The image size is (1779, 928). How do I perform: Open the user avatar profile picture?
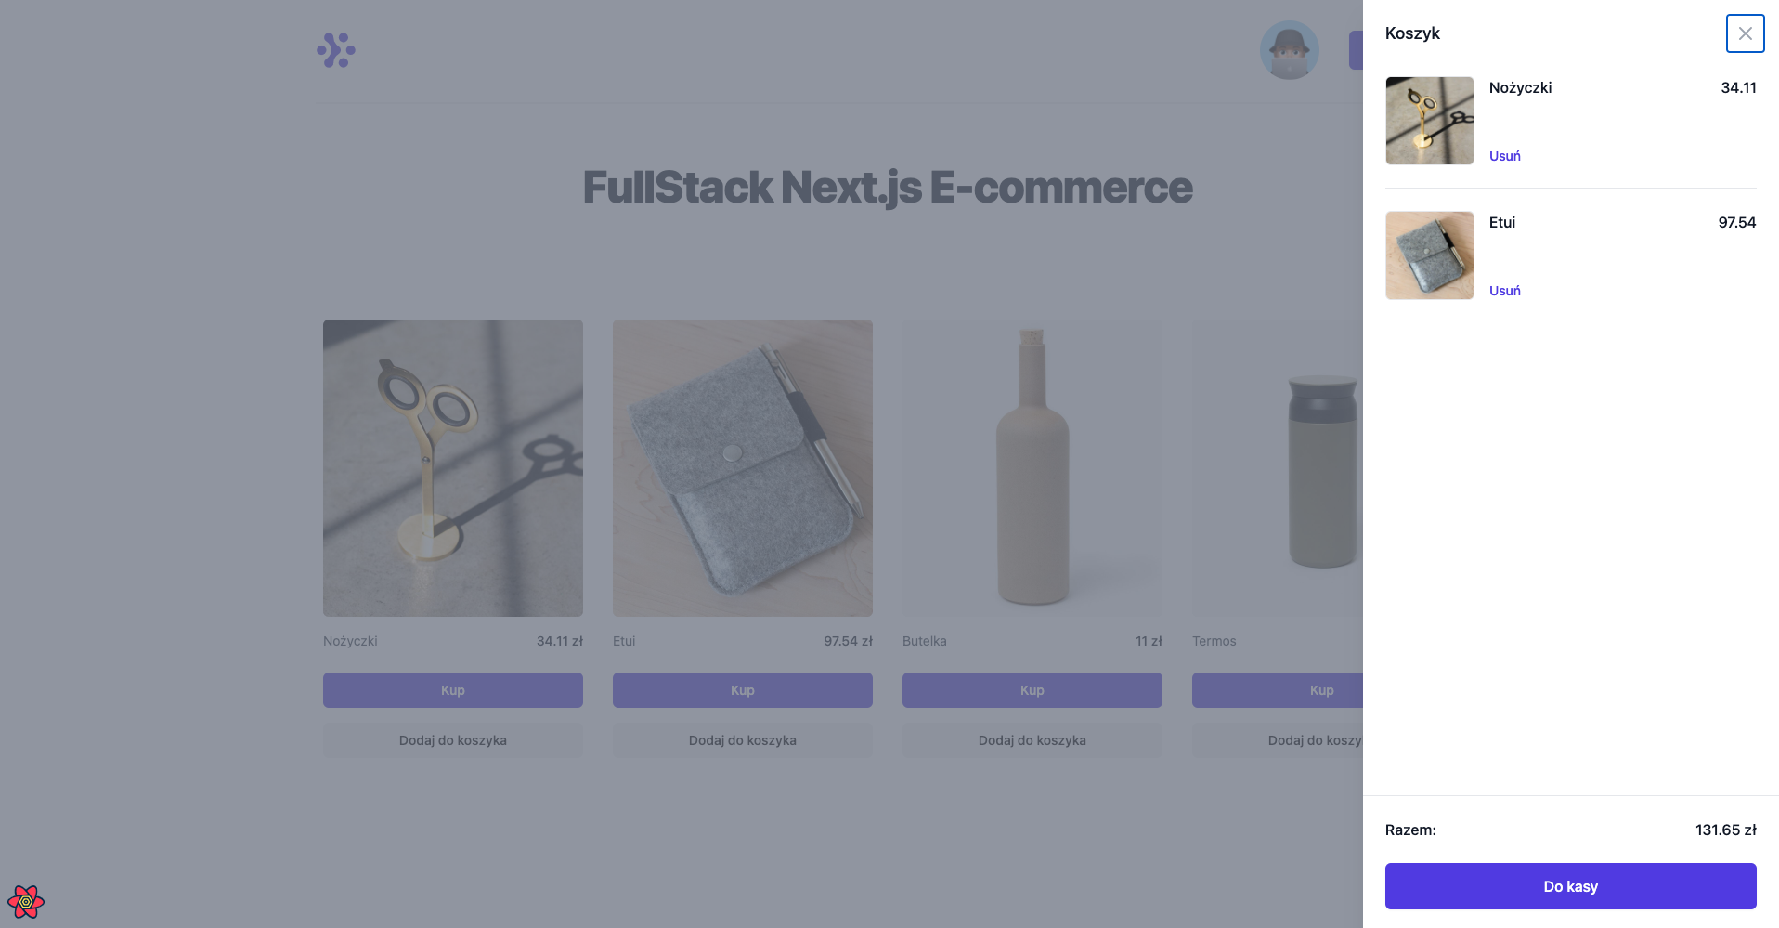pos(1289,50)
